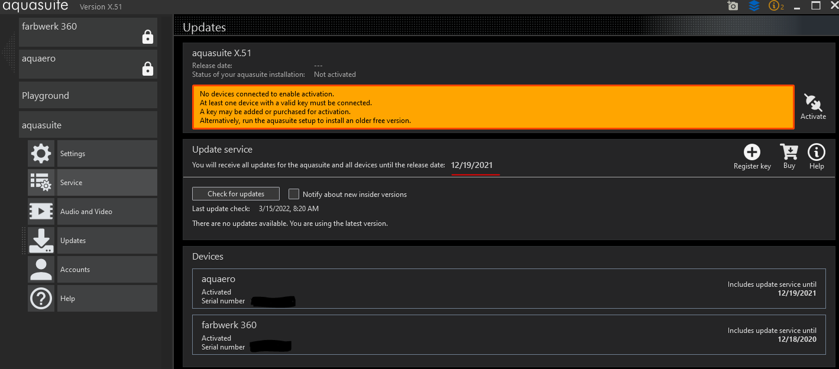The image size is (839, 369).
Task: Open the blue layers icon in title bar
Action: (x=754, y=6)
